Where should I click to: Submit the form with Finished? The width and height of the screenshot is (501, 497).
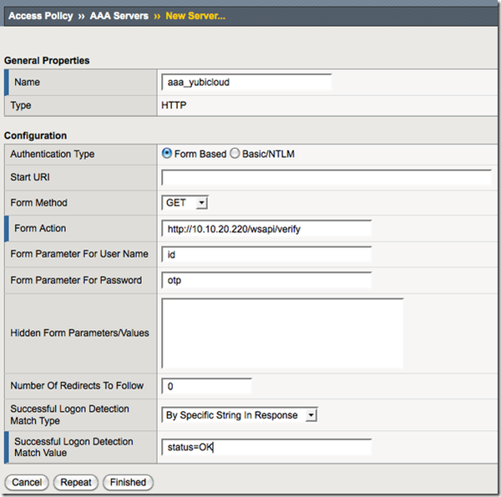tap(128, 482)
